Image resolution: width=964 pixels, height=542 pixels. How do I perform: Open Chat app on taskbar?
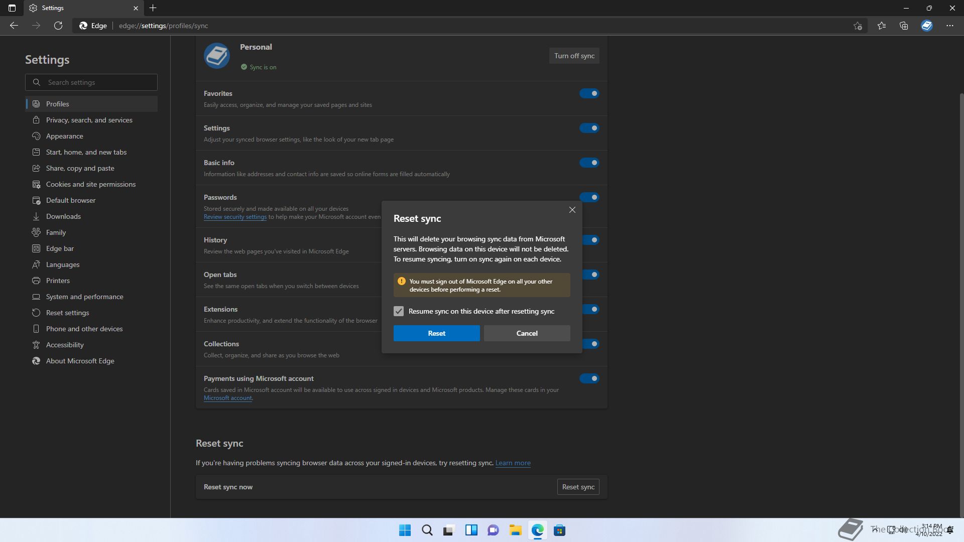(493, 530)
